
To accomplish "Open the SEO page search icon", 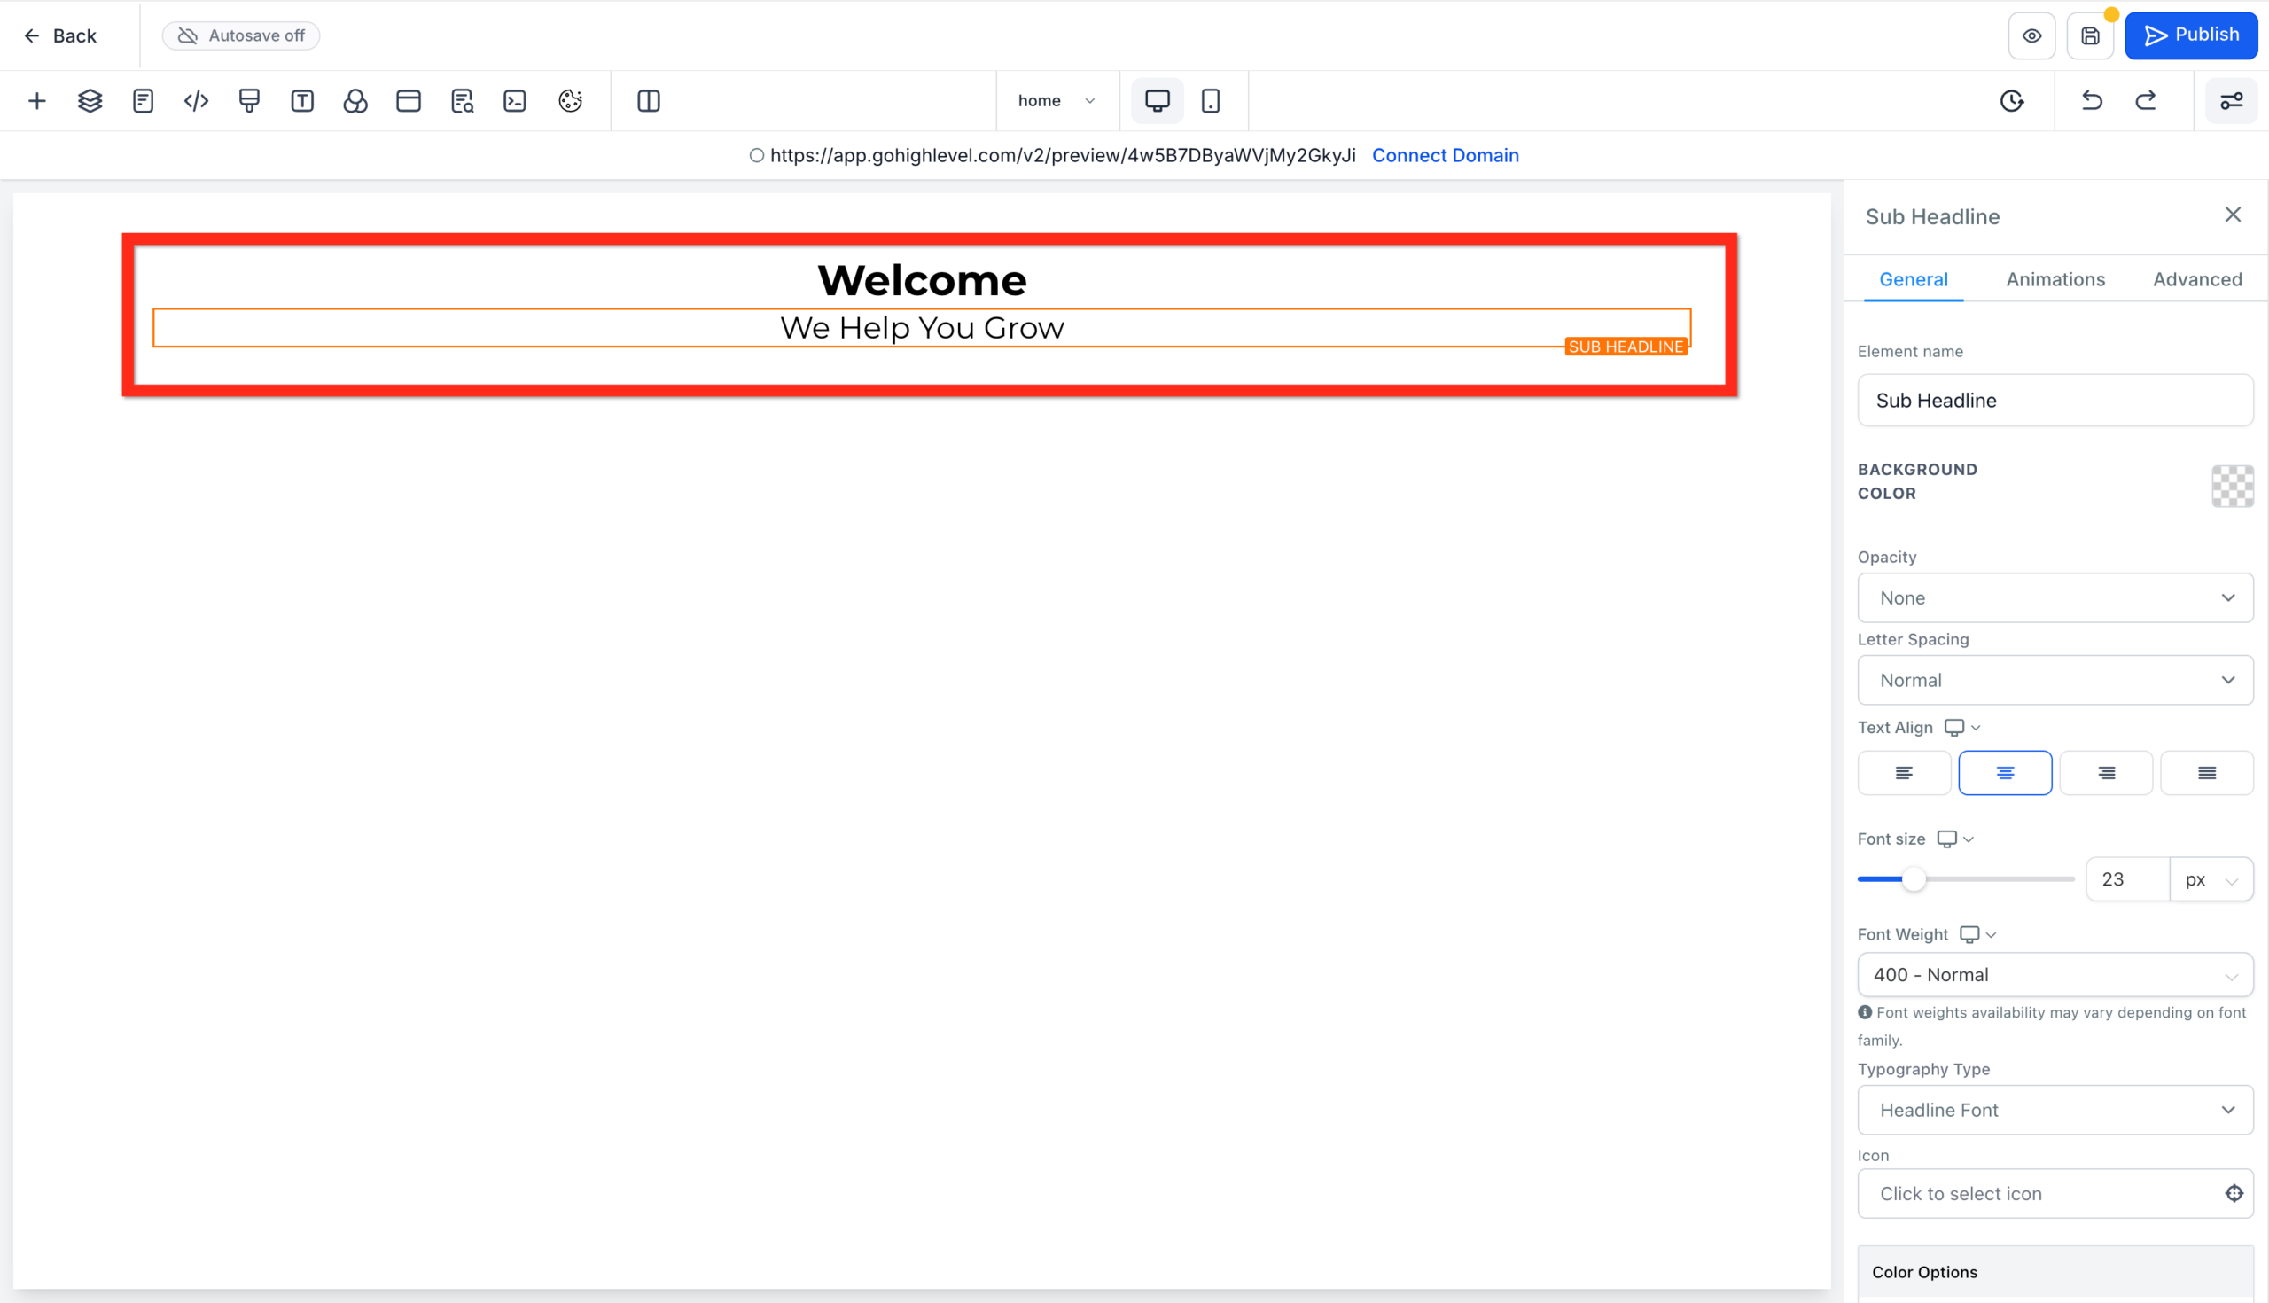I will [462, 100].
